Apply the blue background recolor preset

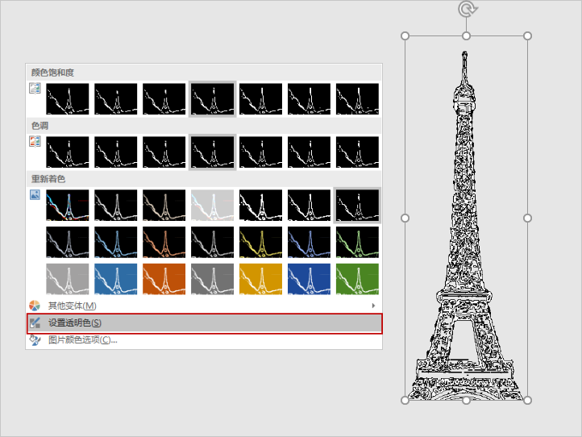point(116,279)
